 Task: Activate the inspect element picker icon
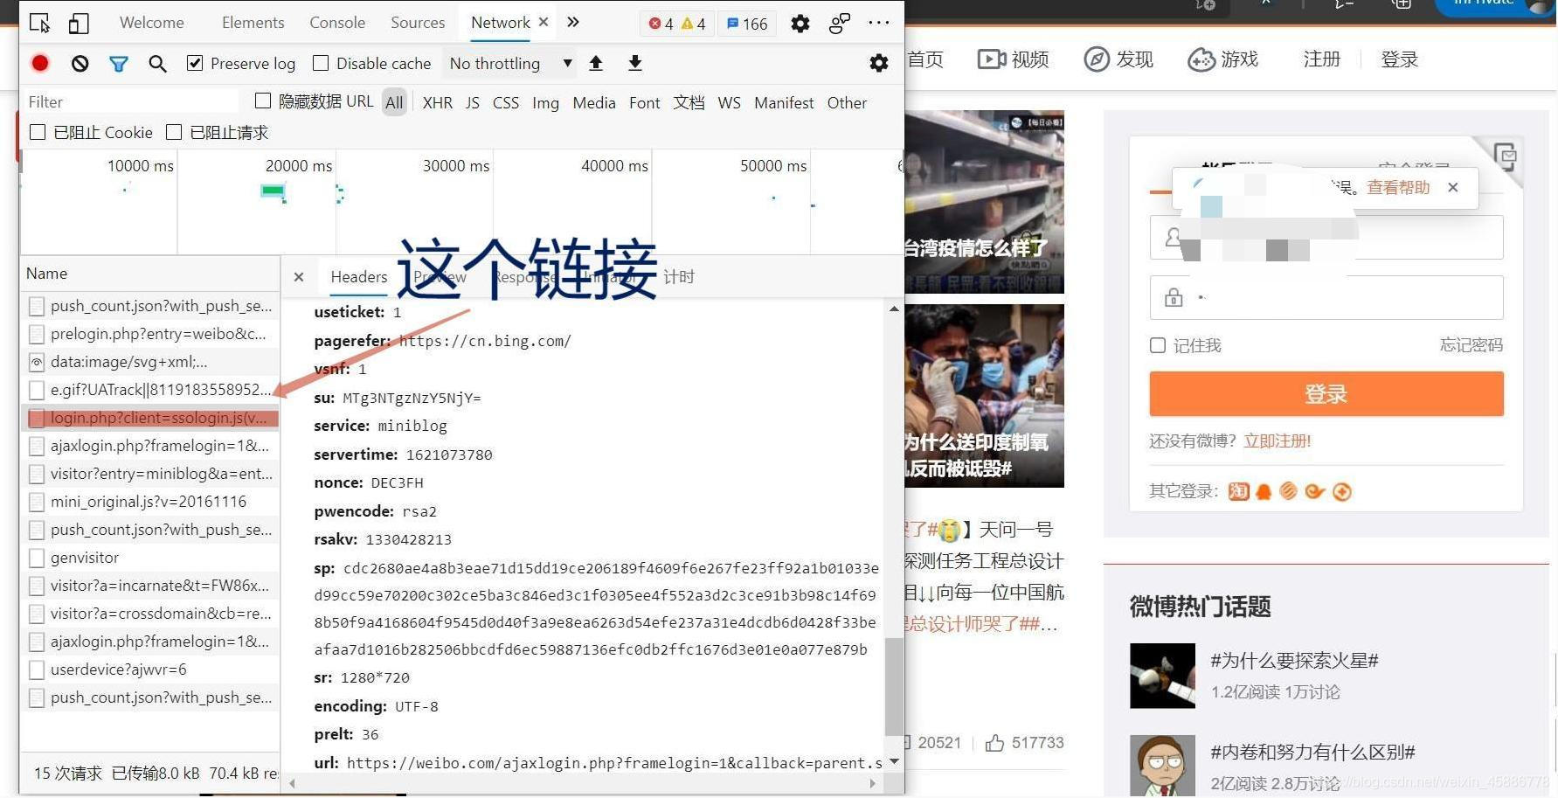(39, 23)
